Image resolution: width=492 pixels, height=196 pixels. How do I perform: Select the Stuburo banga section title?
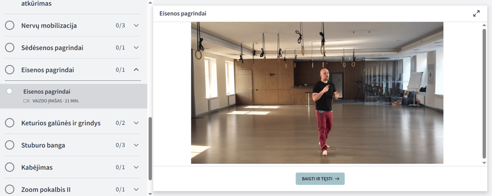(43, 145)
